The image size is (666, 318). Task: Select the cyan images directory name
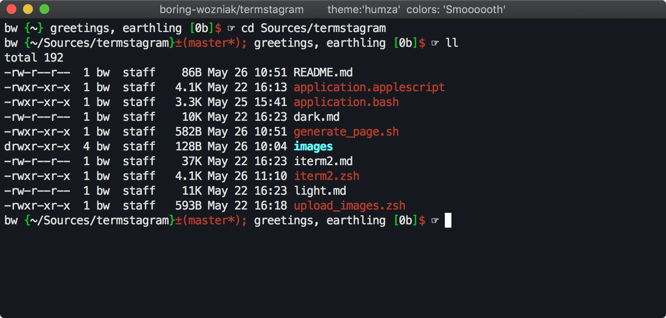tap(313, 147)
